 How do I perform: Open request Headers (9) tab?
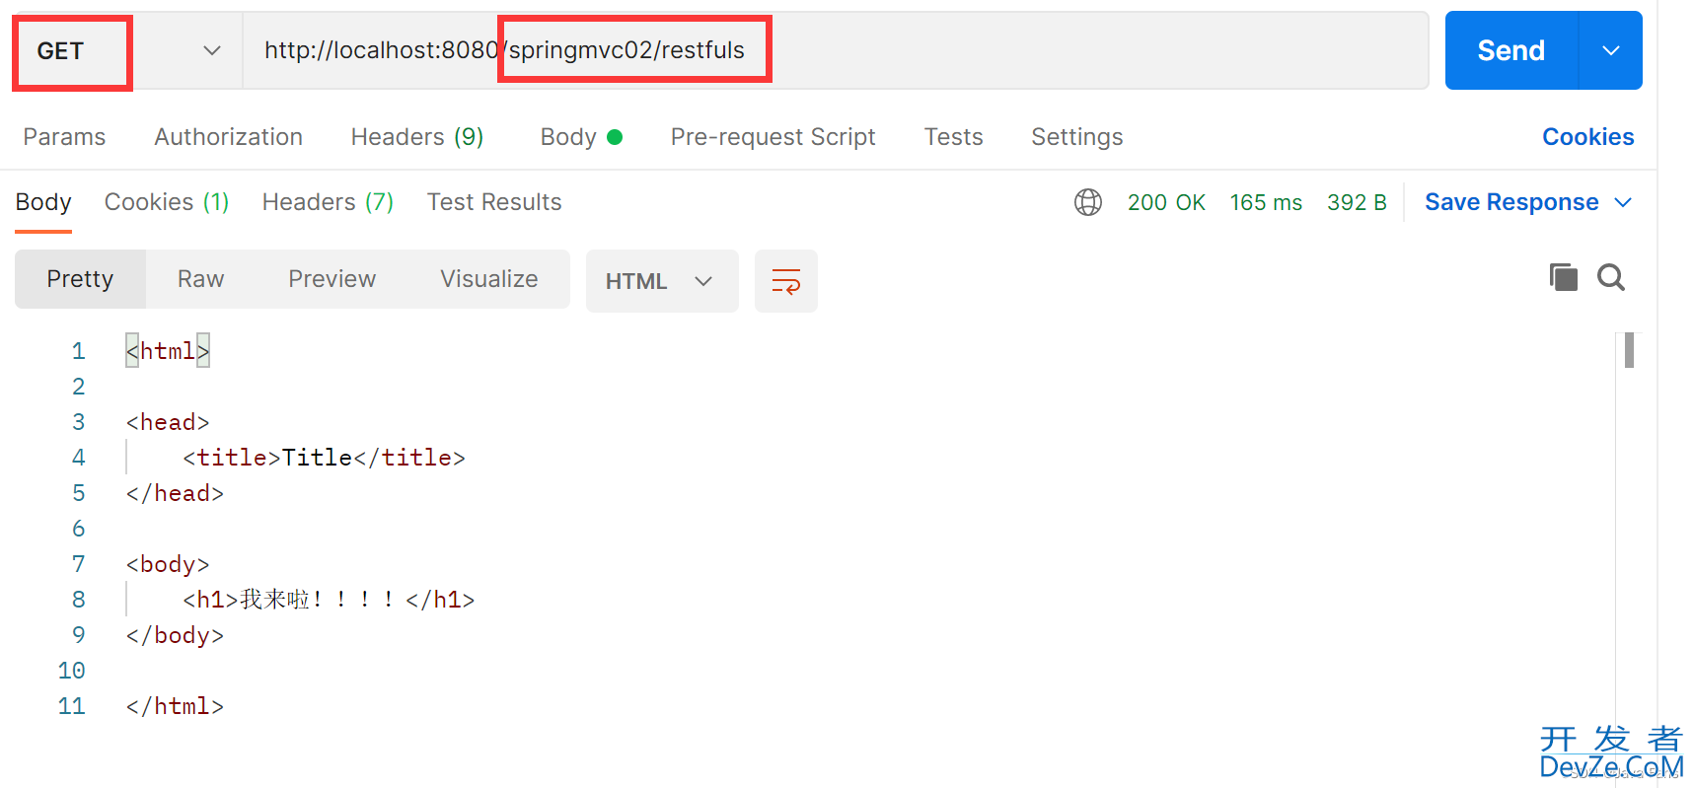(417, 137)
